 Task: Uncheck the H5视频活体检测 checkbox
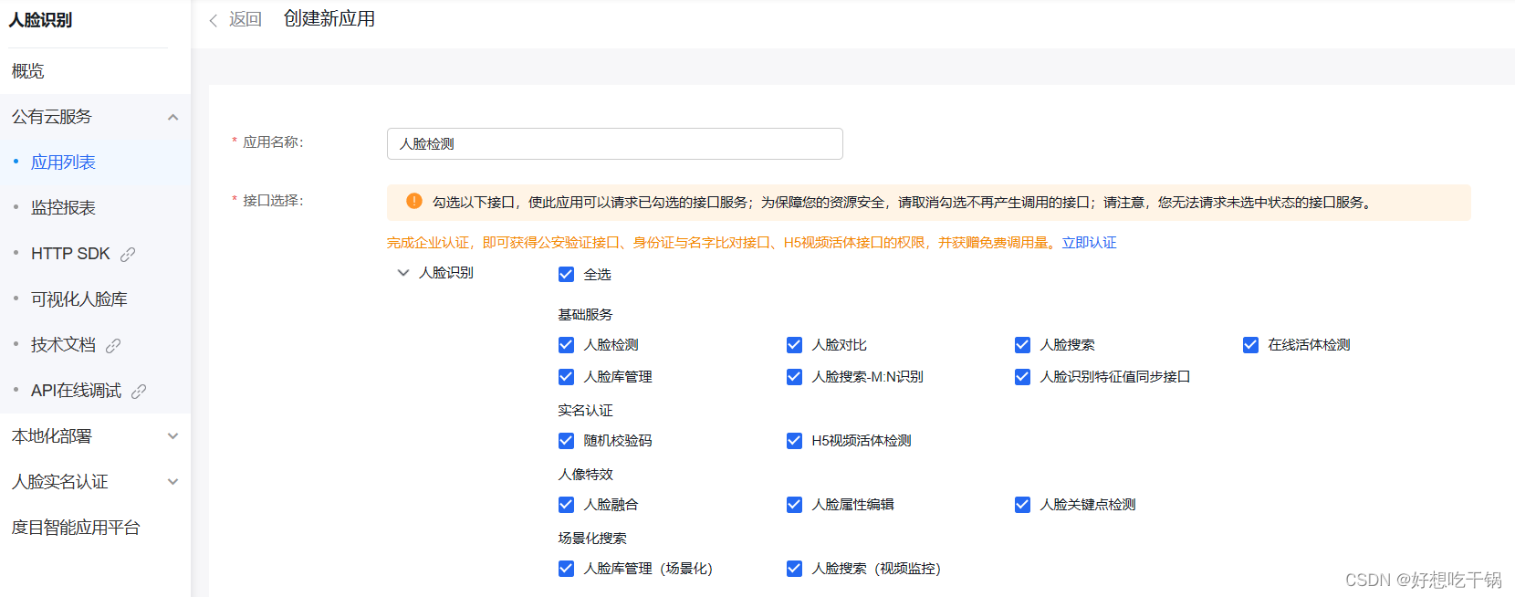[x=794, y=440]
